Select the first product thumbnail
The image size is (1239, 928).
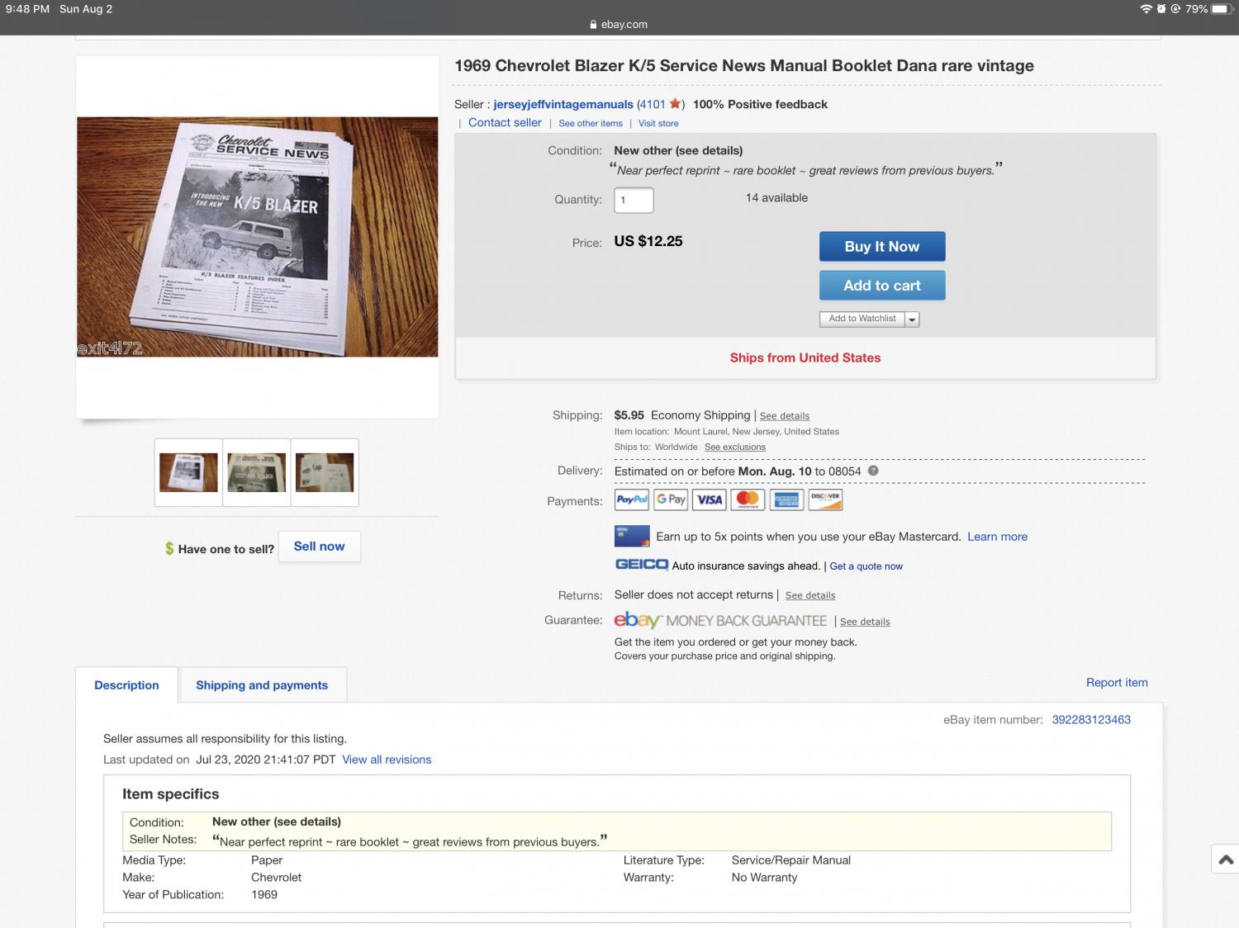click(x=188, y=472)
